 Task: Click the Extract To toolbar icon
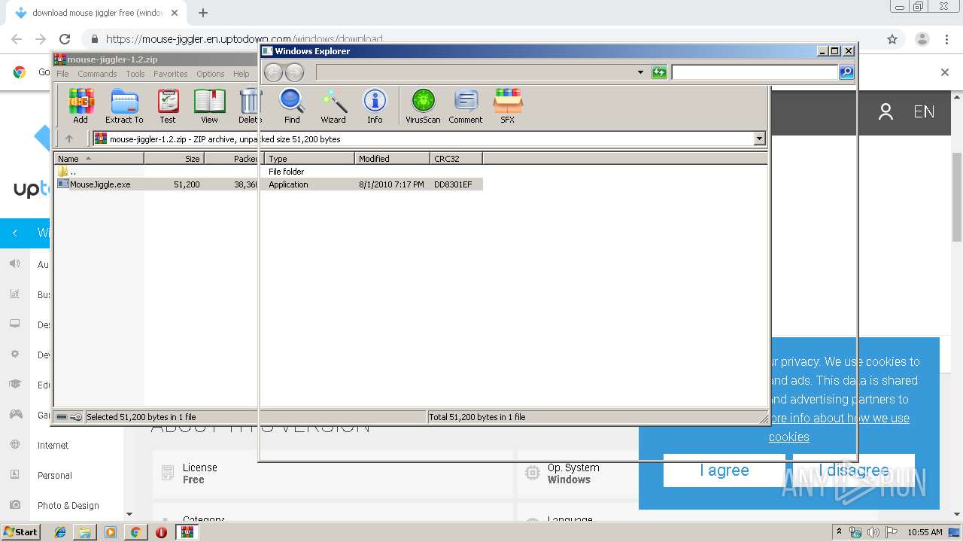coord(124,105)
